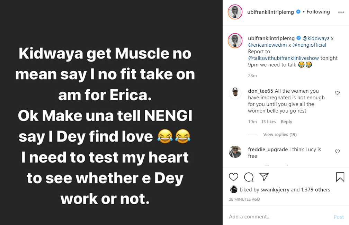
Task: Open ubifranklintriplemg profile picture in header
Action: pyautogui.click(x=235, y=12)
